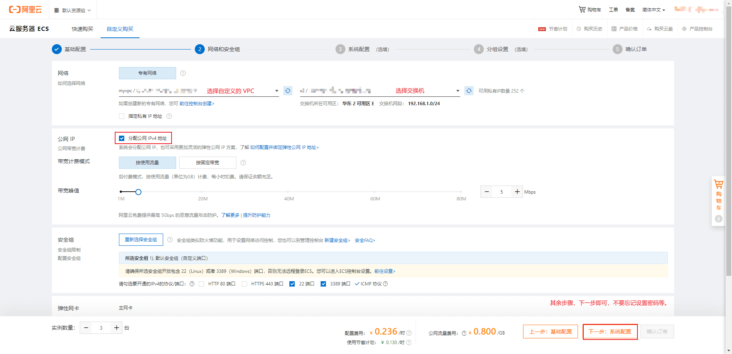Show help for ICMP protocol
732x354 pixels.
385,284
